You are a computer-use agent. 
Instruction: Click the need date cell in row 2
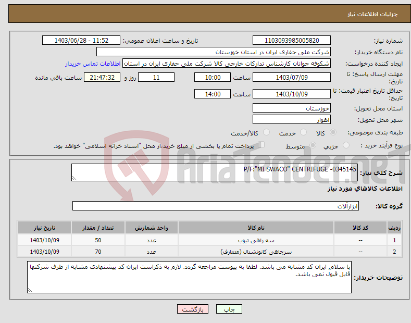pyautogui.click(x=45, y=252)
